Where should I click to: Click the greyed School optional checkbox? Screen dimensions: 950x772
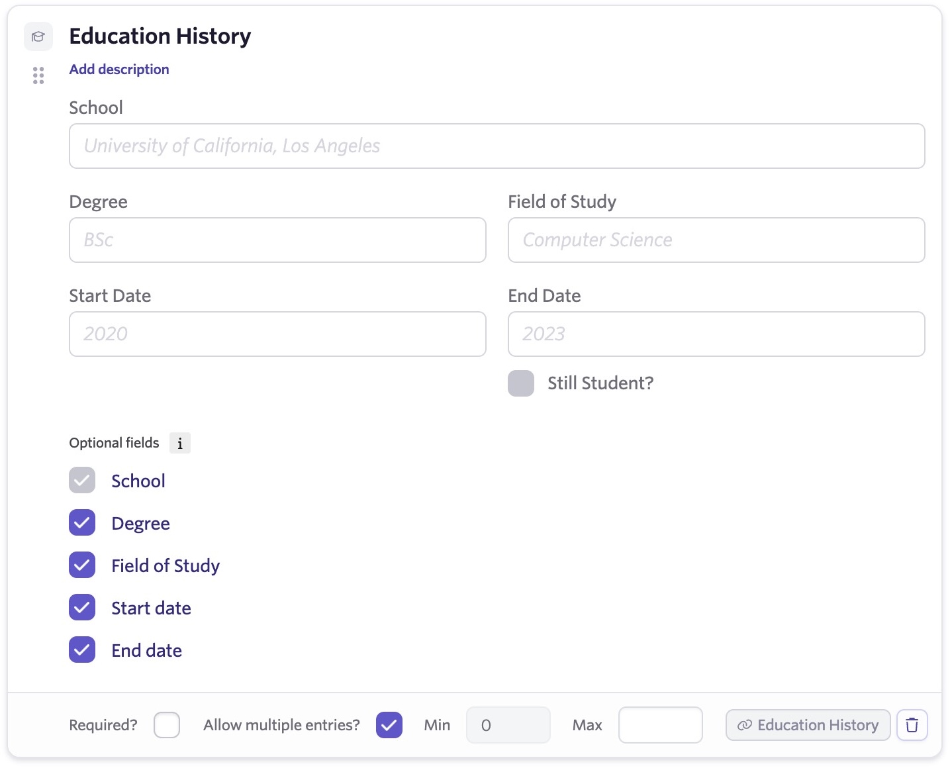click(x=82, y=481)
